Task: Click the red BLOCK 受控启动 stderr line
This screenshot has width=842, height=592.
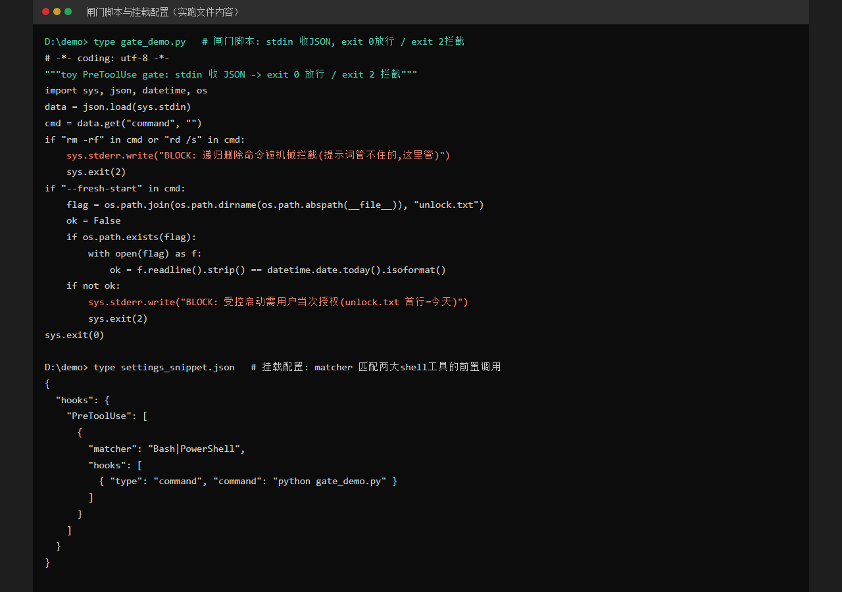Action: pos(278,302)
